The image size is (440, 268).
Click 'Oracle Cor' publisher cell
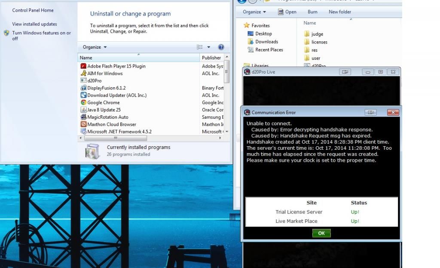(x=213, y=110)
